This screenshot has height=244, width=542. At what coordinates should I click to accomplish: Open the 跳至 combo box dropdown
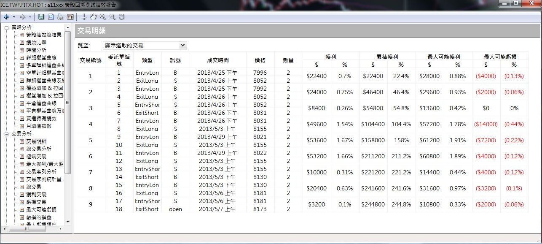click(x=182, y=45)
